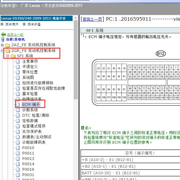Image resolution: width=180 pixels, height=180 pixels.
Task: Click the green back arrow icon
Action: [3, 34]
